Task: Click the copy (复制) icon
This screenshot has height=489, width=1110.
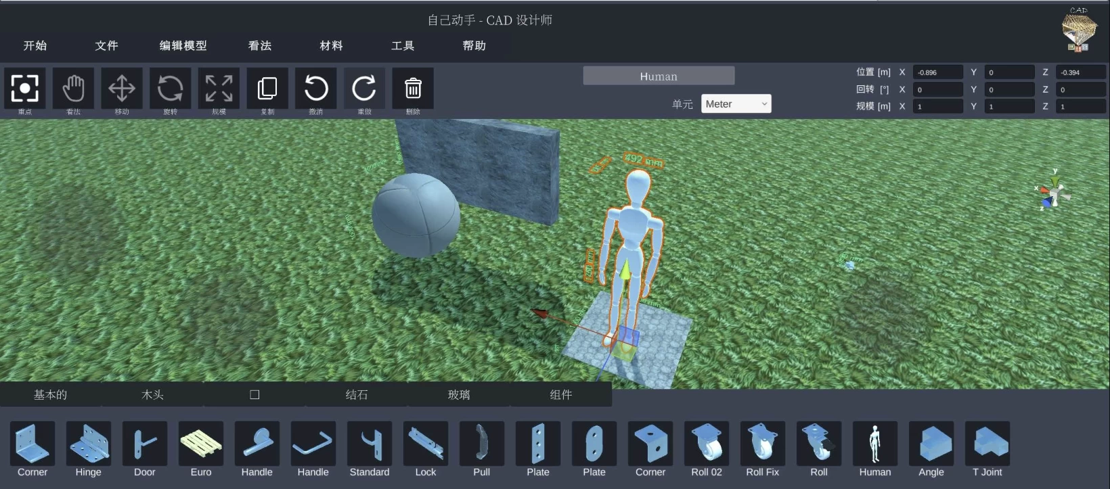Action: [x=267, y=89]
